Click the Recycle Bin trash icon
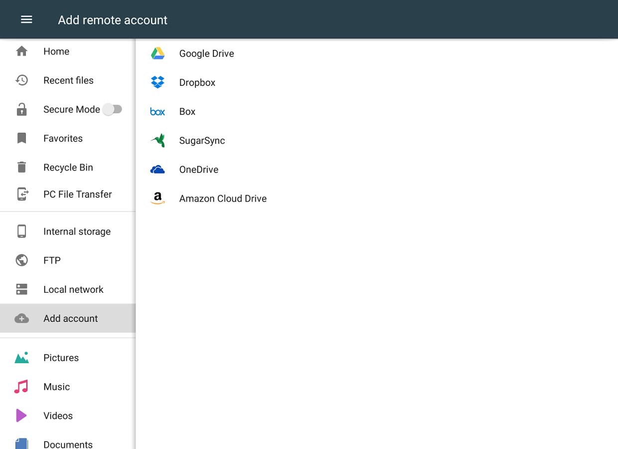This screenshot has height=449, width=618. point(21,167)
